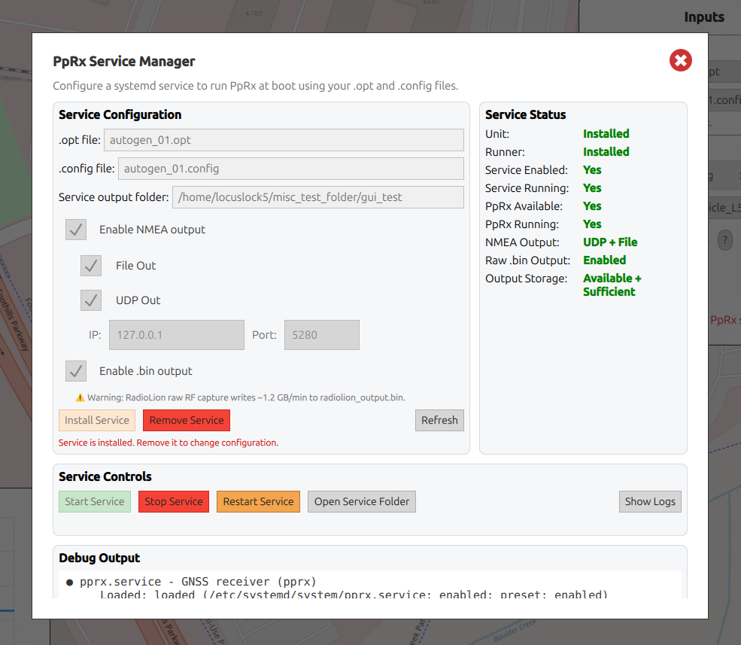Click the 'Yes' value beside Service Enabled

tap(592, 170)
